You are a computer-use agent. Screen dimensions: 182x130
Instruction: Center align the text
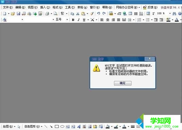tap(108, 20)
